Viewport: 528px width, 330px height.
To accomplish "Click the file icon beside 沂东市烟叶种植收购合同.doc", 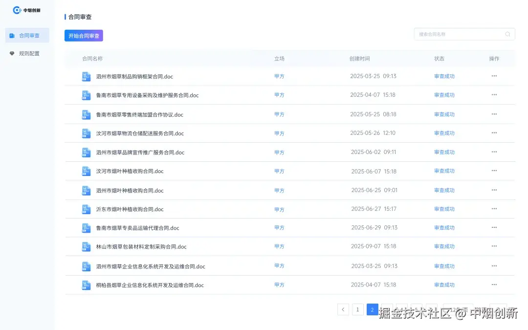I will click(x=86, y=209).
